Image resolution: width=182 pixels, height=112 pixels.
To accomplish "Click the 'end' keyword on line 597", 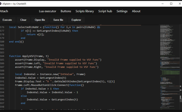I will click(23, 103).
